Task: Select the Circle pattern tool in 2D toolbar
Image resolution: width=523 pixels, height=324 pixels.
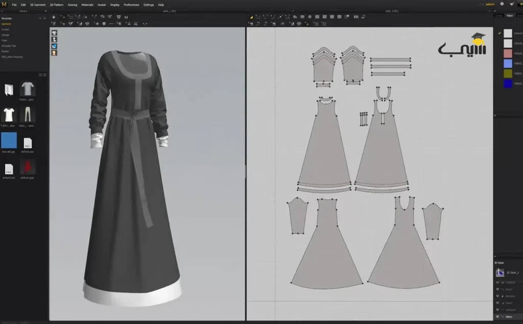Action: tap(310, 17)
